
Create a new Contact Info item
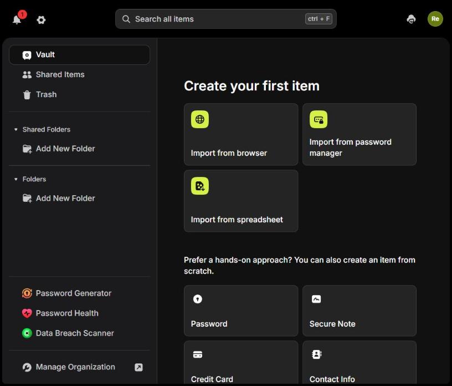point(359,363)
